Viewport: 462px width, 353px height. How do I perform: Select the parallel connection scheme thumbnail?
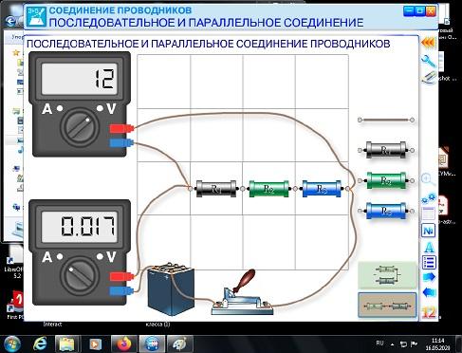pyautogui.click(x=387, y=275)
